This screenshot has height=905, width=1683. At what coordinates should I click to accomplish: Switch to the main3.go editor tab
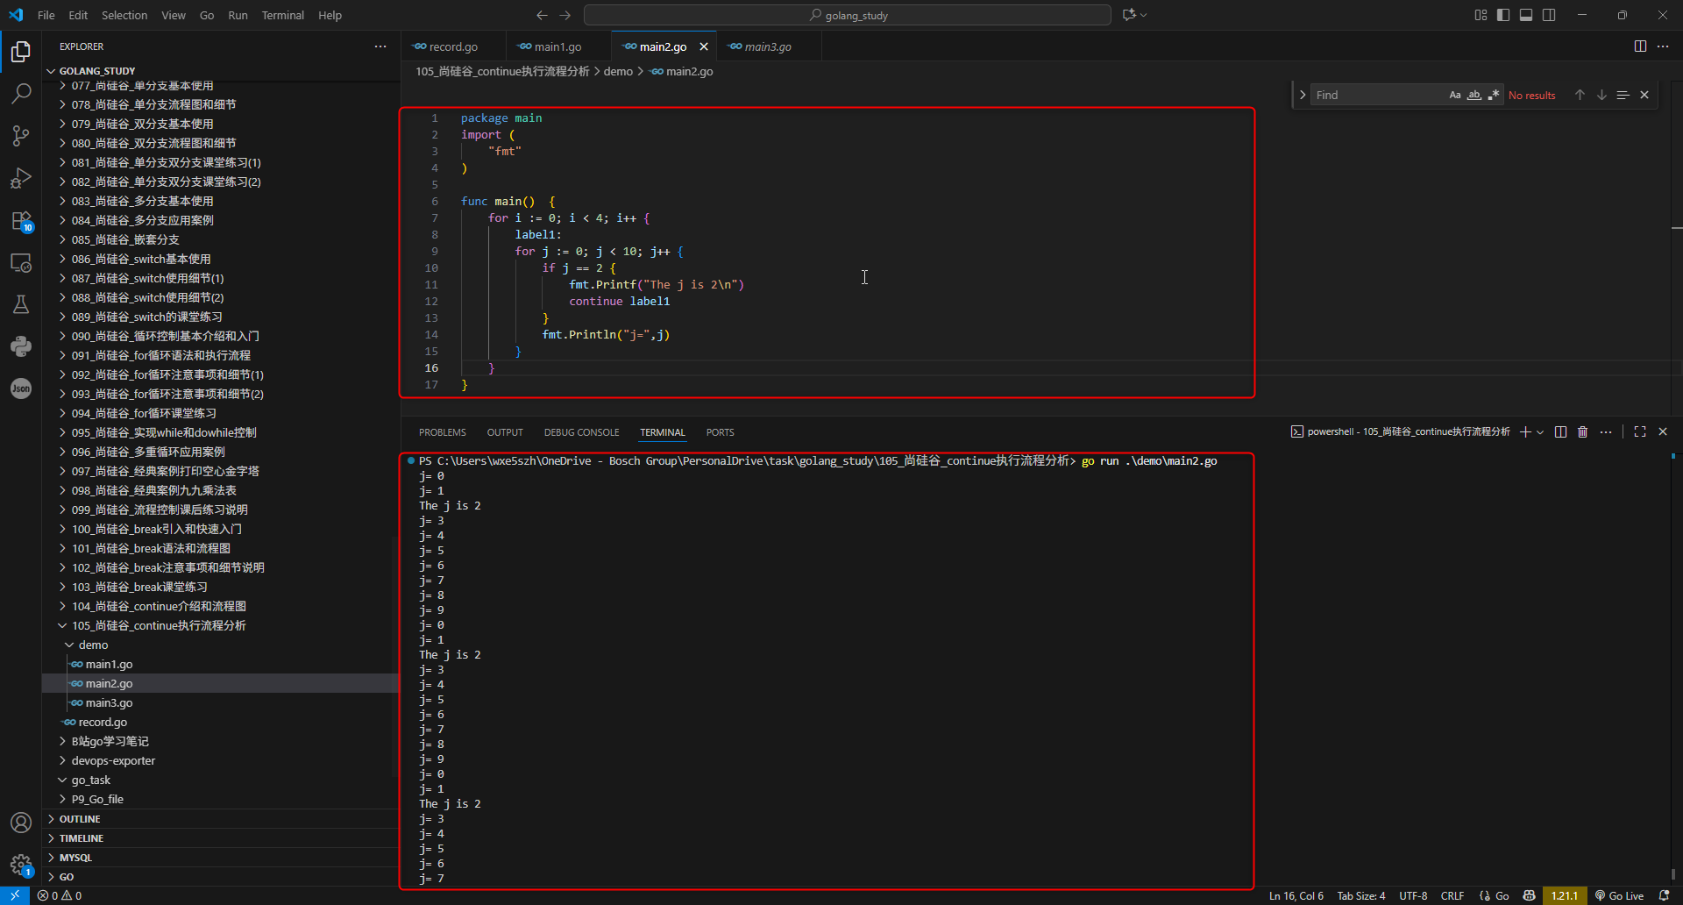click(768, 46)
